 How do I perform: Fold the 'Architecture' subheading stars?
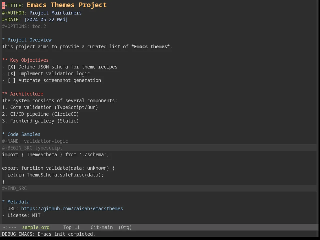click(x=5, y=94)
